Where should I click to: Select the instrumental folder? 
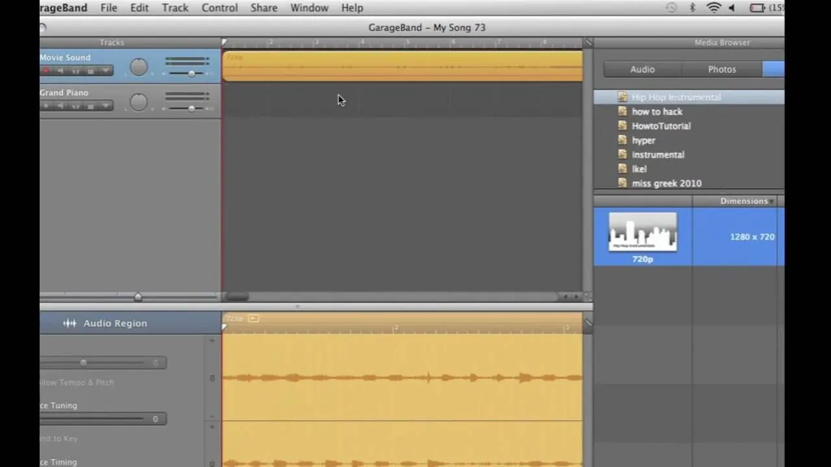(x=689, y=154)
